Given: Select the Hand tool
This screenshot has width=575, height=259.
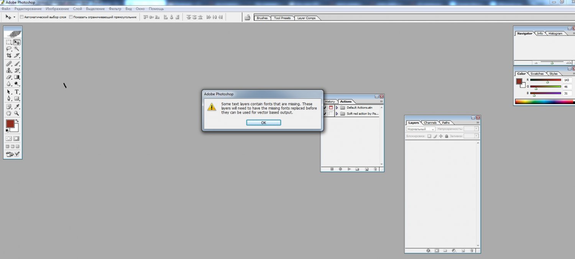Looking at the screenshot, I should (x=9, y=113).
